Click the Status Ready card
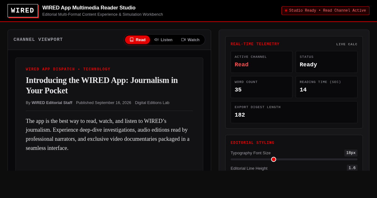The width and height of the screenshot is (377, 198). pyautogui.click(x=326, y=62)
